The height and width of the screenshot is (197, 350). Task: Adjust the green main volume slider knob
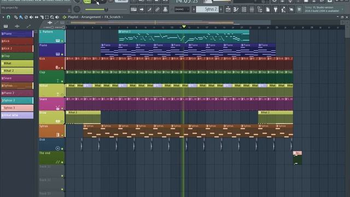pyautogui.click(x=106, y=9)
